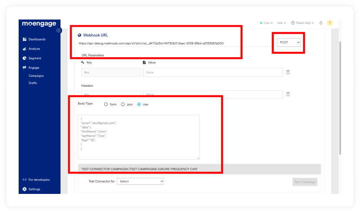Select the form body type
This screenshot has height=213, width=360.
106,104
